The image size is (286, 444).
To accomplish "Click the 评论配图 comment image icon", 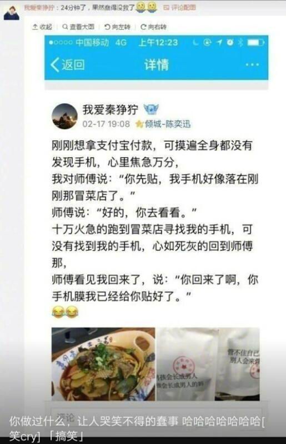I will click(x=180, y=8).
